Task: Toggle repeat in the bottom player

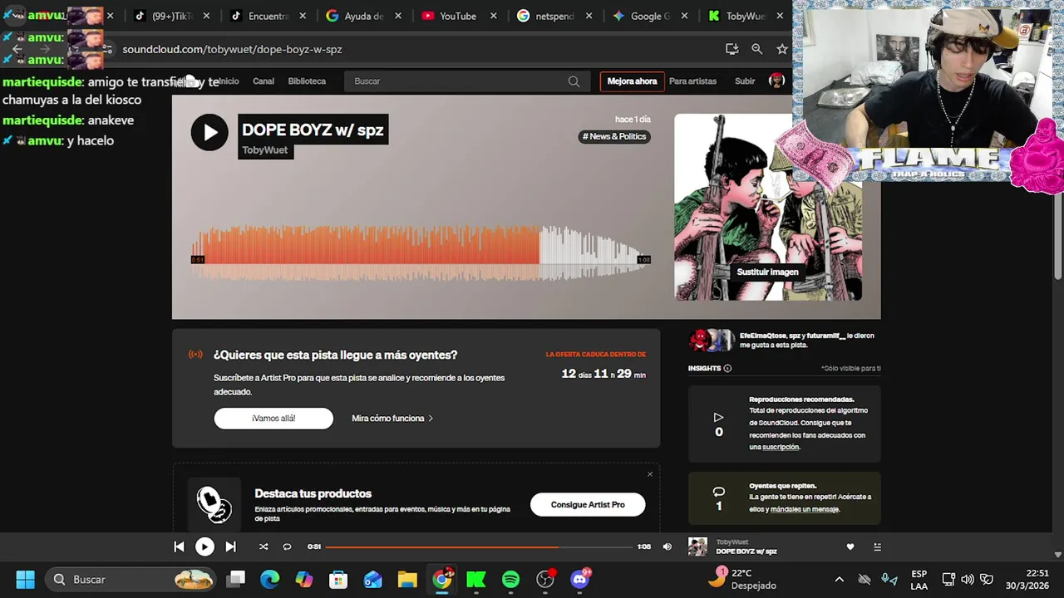Action: (287, 547)
